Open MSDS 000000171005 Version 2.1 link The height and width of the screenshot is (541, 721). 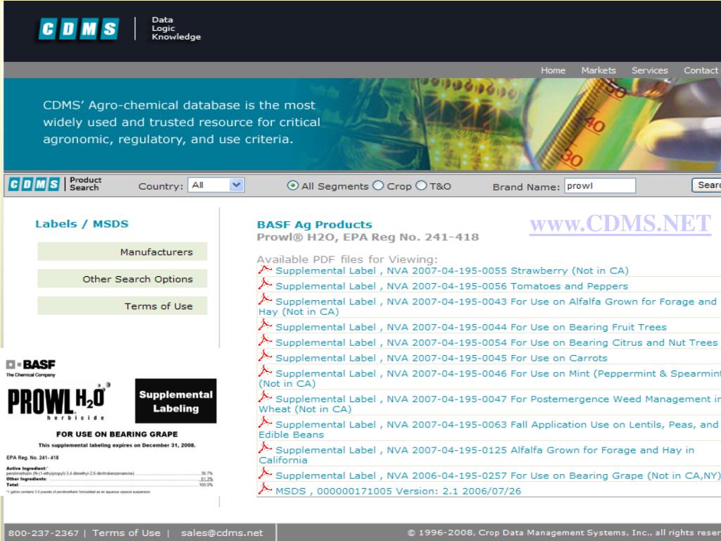tap(399, 491)
